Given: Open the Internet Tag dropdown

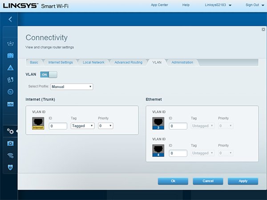Looking at the screenshot, I should [83, 126].
